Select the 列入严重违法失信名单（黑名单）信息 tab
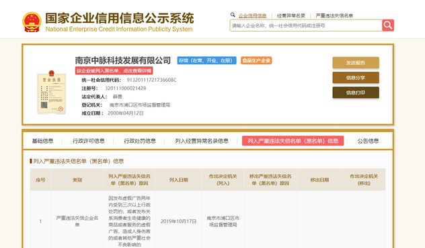The width and height of the screenshot is (425, 248). (293, 141)
